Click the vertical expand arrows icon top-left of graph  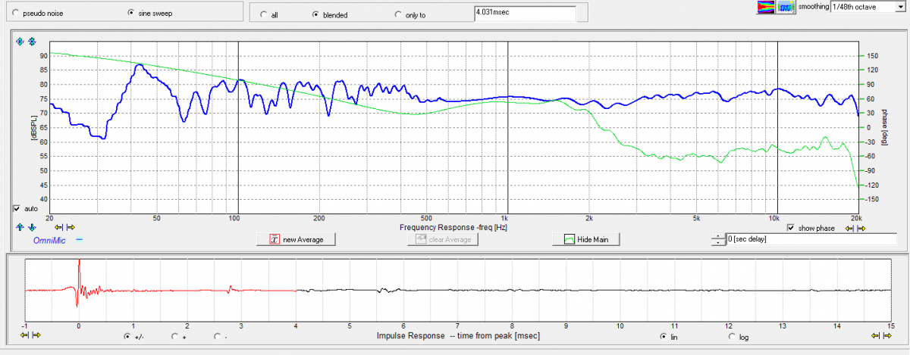(20, 41)
